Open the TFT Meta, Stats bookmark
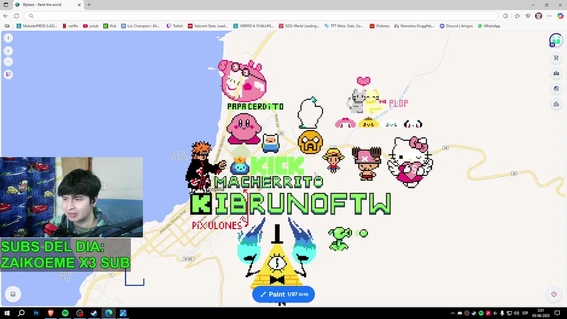This screenshot has height=319, width=567. coord(344,26)
